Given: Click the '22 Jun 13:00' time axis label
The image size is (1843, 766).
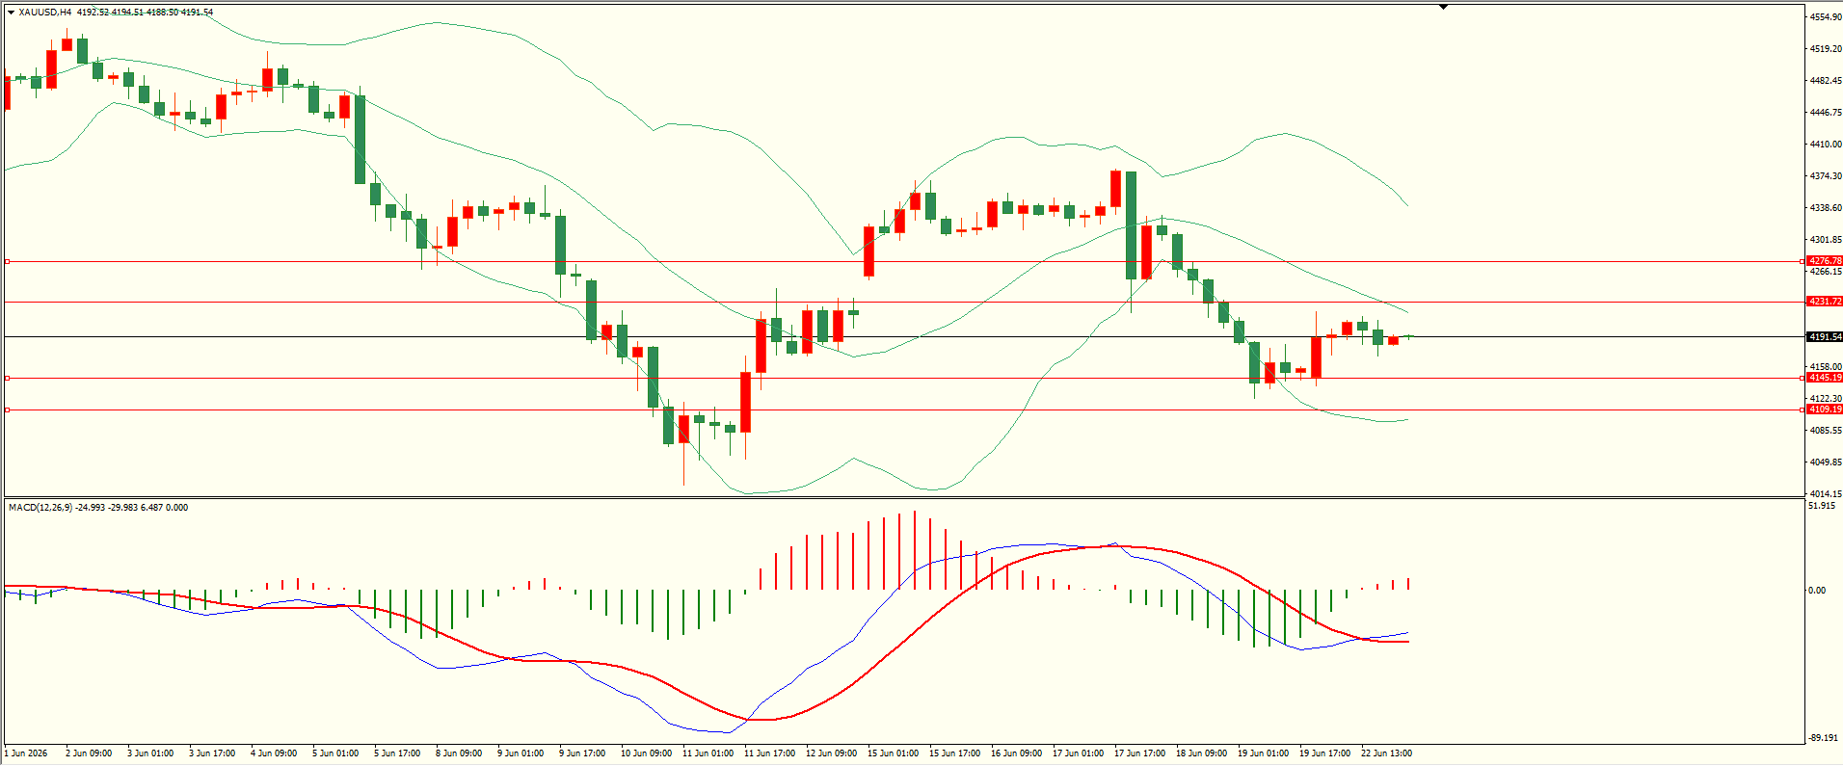Looking at the screenshot, I should click(x=1386, y=753).
